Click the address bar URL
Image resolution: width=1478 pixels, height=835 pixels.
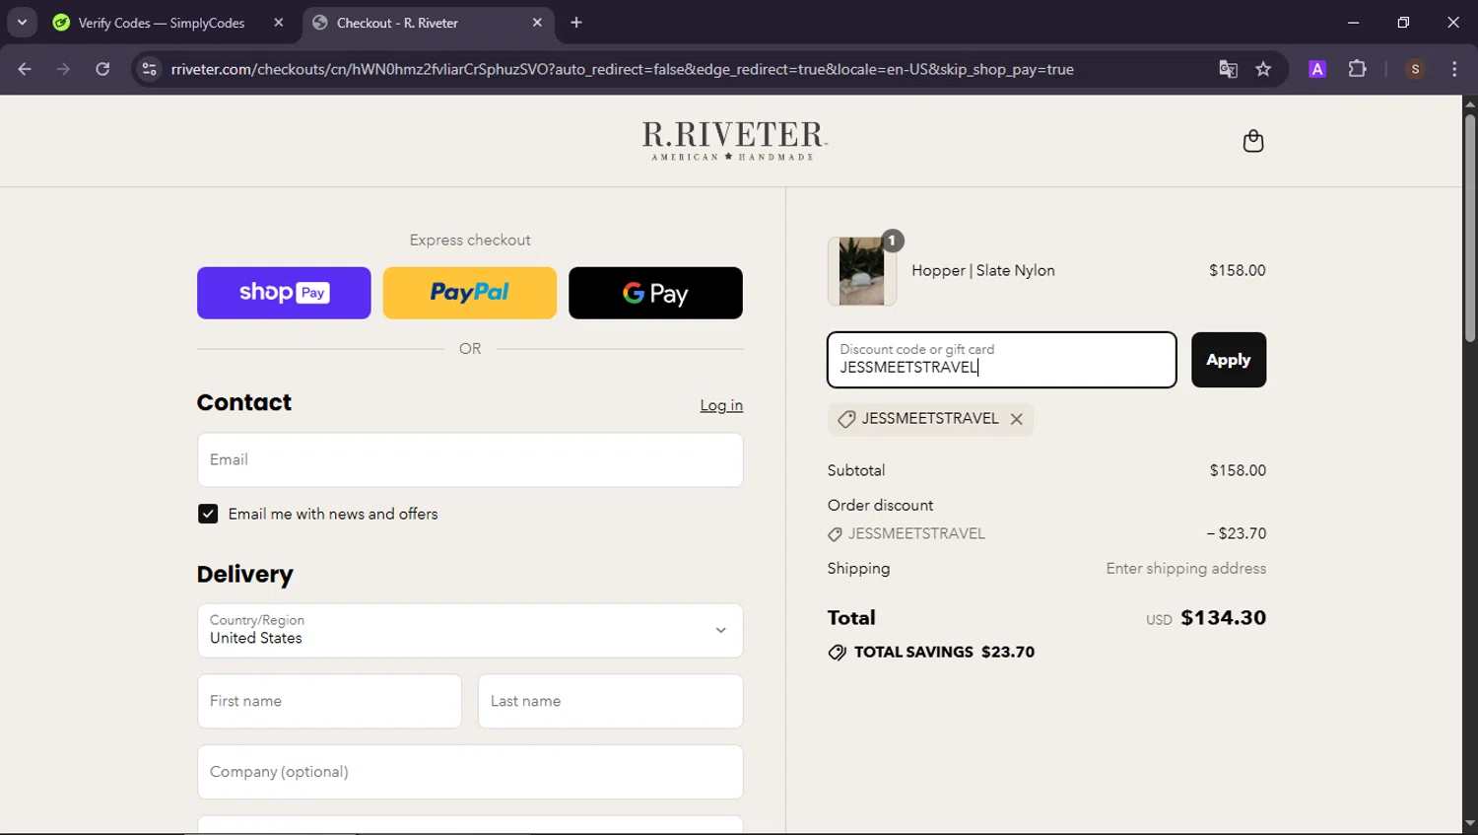[x=622, y=69]
